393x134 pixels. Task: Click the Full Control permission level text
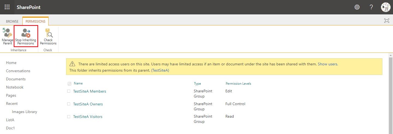pos(235,104)
